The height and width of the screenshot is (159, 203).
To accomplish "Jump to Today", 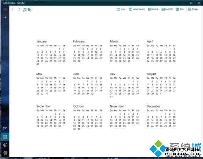I will (x=193, y=9).
